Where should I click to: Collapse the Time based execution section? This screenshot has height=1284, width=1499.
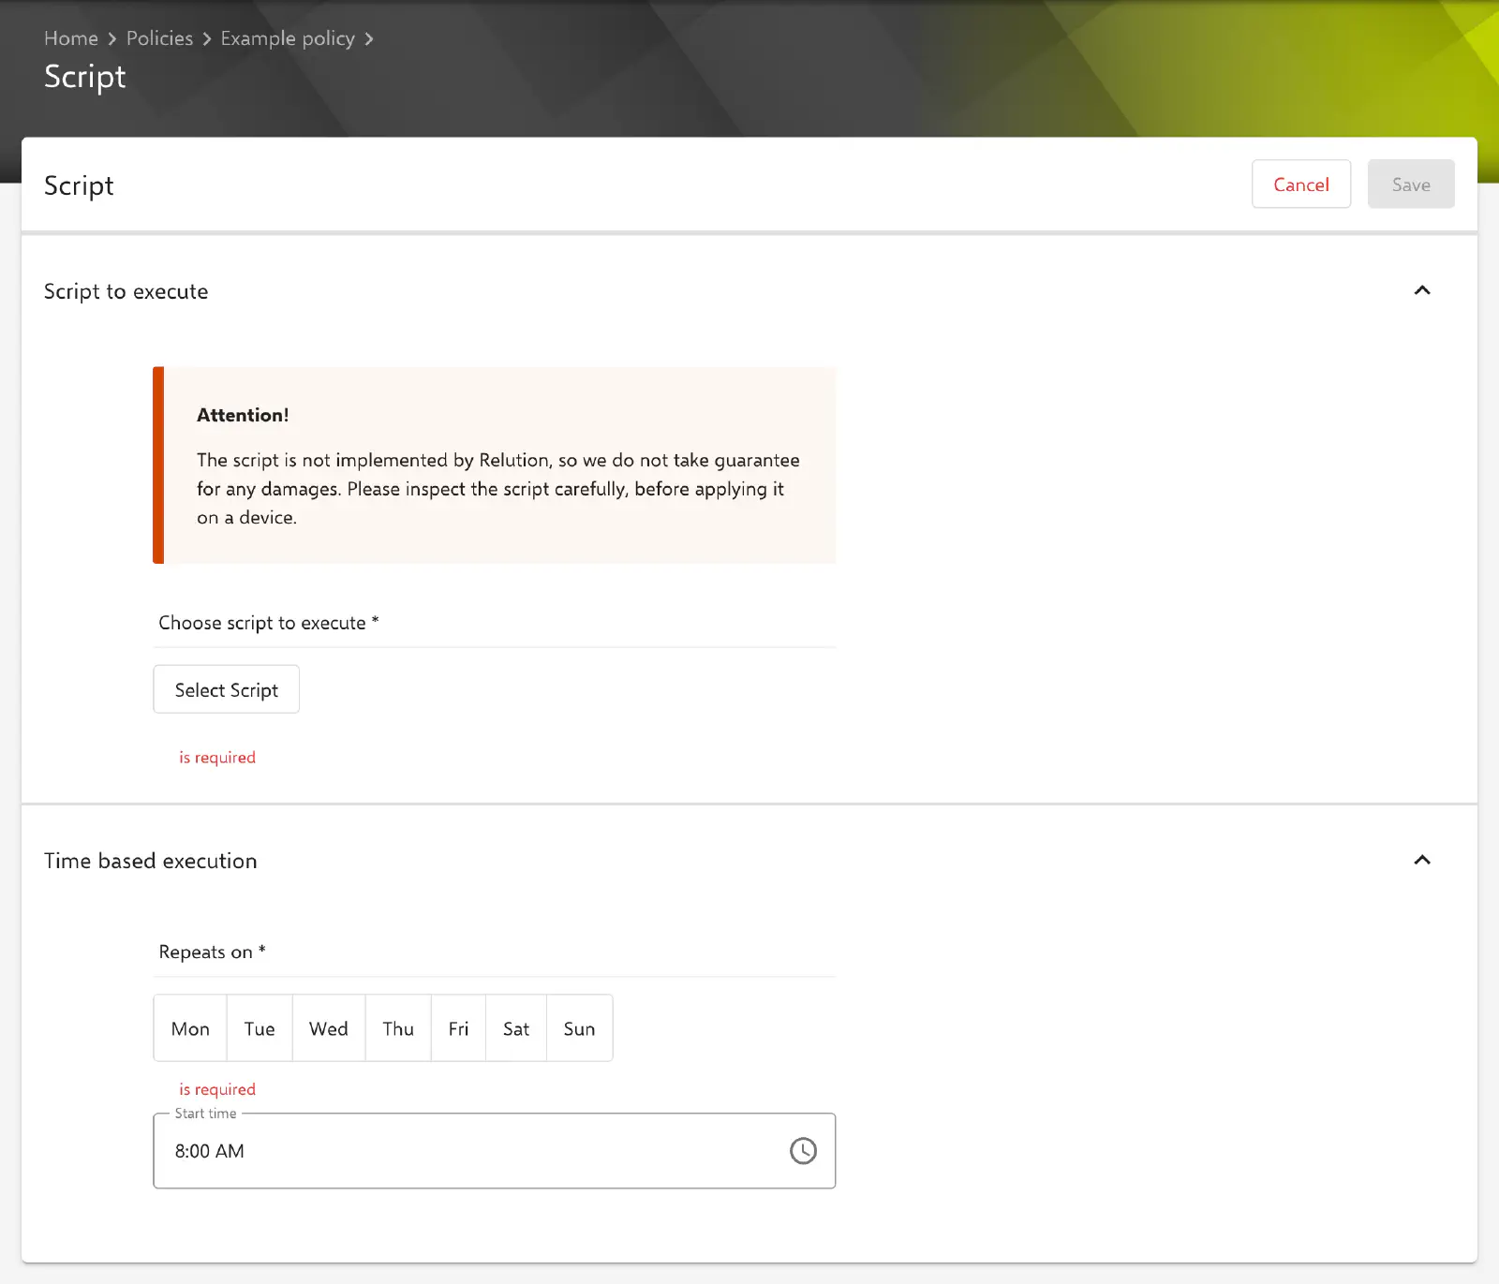pos(1422,860)
